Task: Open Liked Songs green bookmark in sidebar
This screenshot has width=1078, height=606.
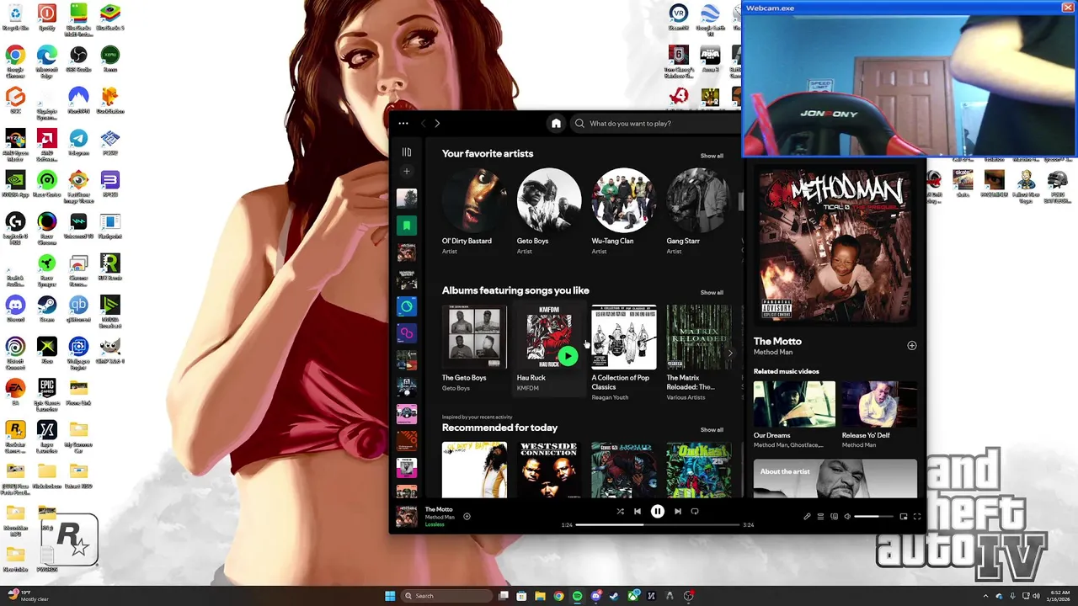Action: (x=407, y=226)
